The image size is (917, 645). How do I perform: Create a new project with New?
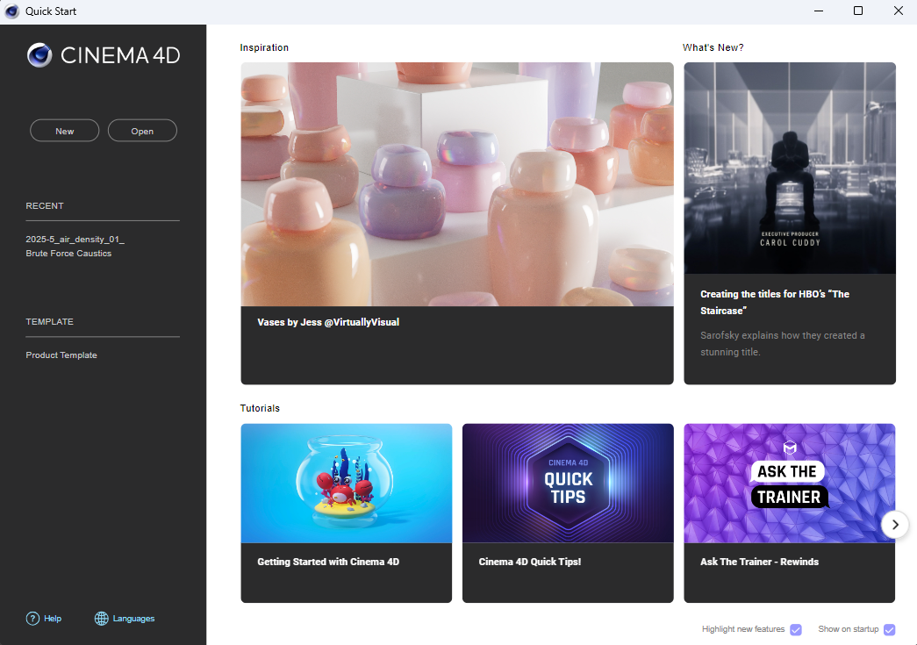[x=64, y=131]
